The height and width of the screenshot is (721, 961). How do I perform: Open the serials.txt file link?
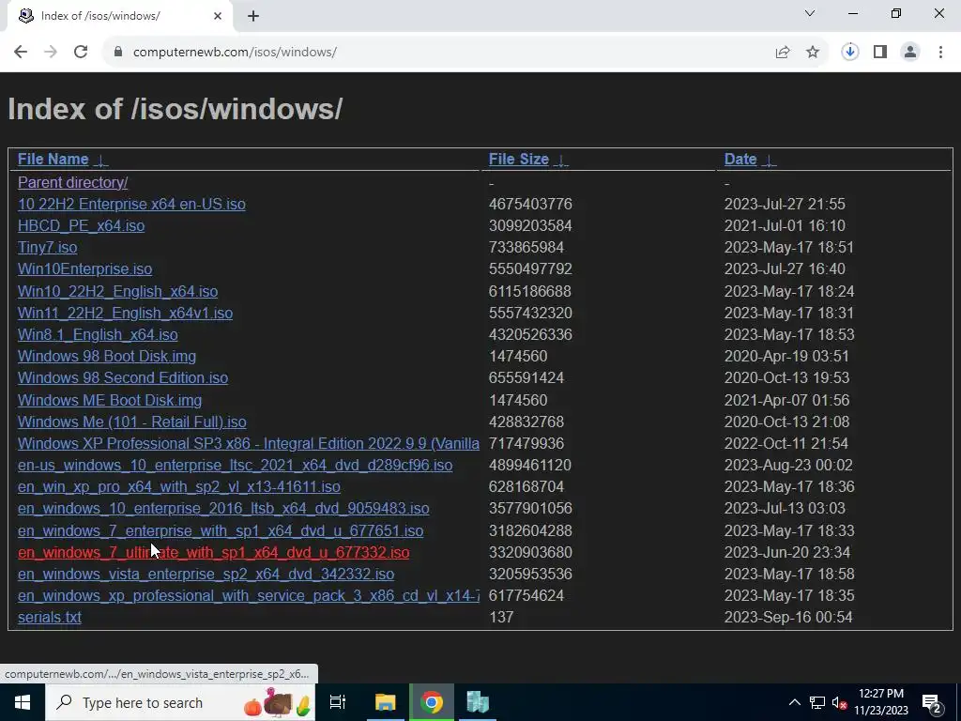[50, 618]
